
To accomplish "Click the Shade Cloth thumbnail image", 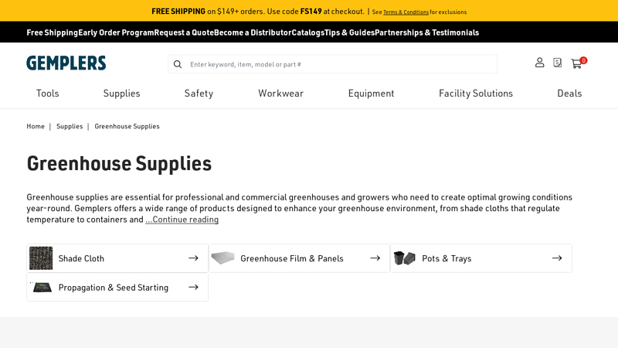I will pyautogui.click(x=41, y=258).
